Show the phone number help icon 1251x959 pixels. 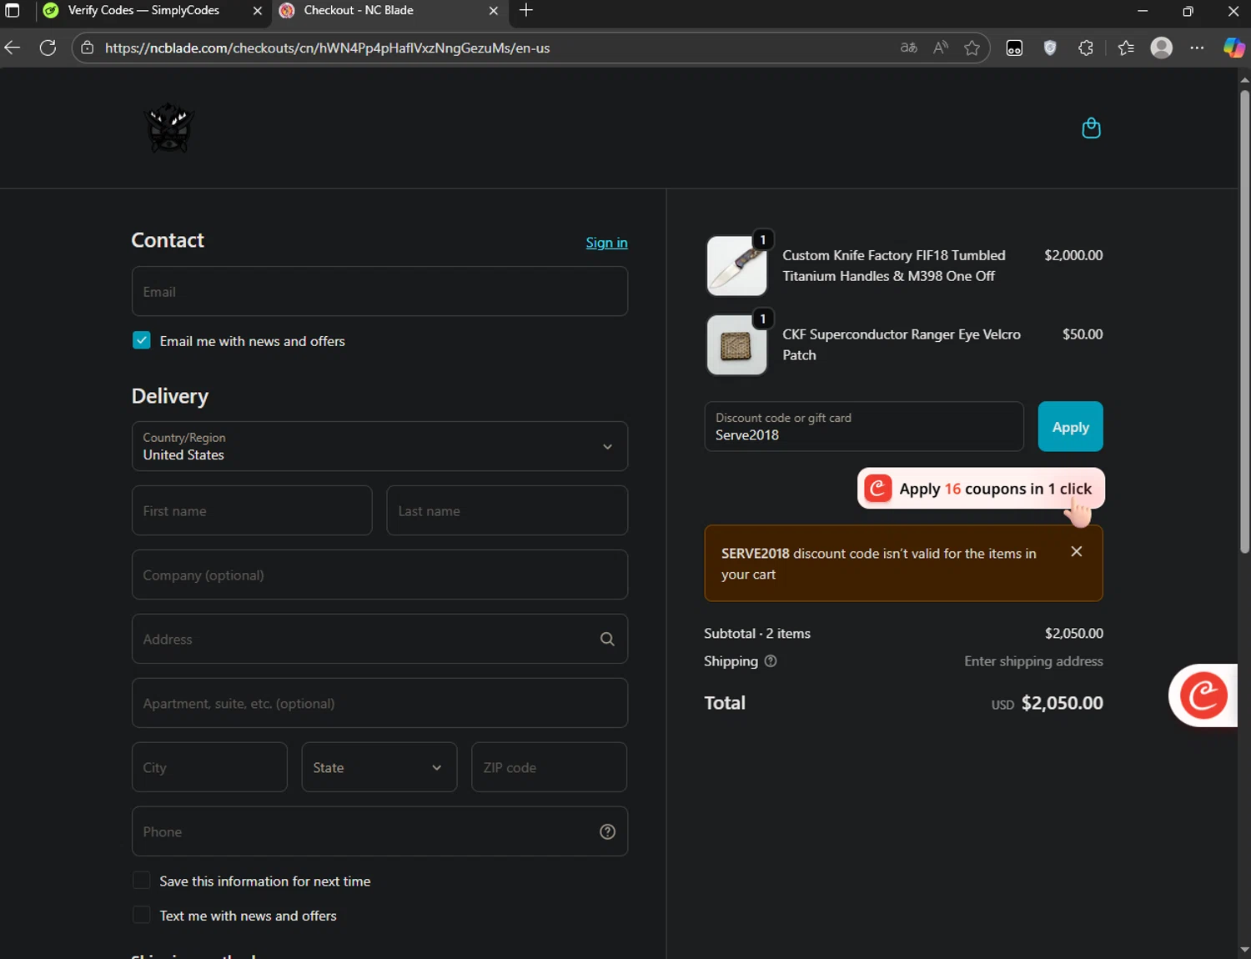click(607, 831)
